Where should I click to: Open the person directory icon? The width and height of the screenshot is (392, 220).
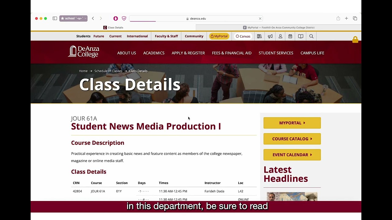click(x=280, y=36)
